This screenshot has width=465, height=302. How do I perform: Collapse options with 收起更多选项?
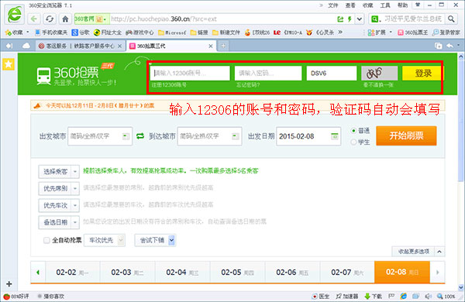pos(418,252)
